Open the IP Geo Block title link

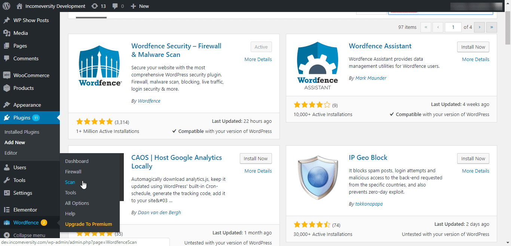pyautogui.click(x=368, y=158)
